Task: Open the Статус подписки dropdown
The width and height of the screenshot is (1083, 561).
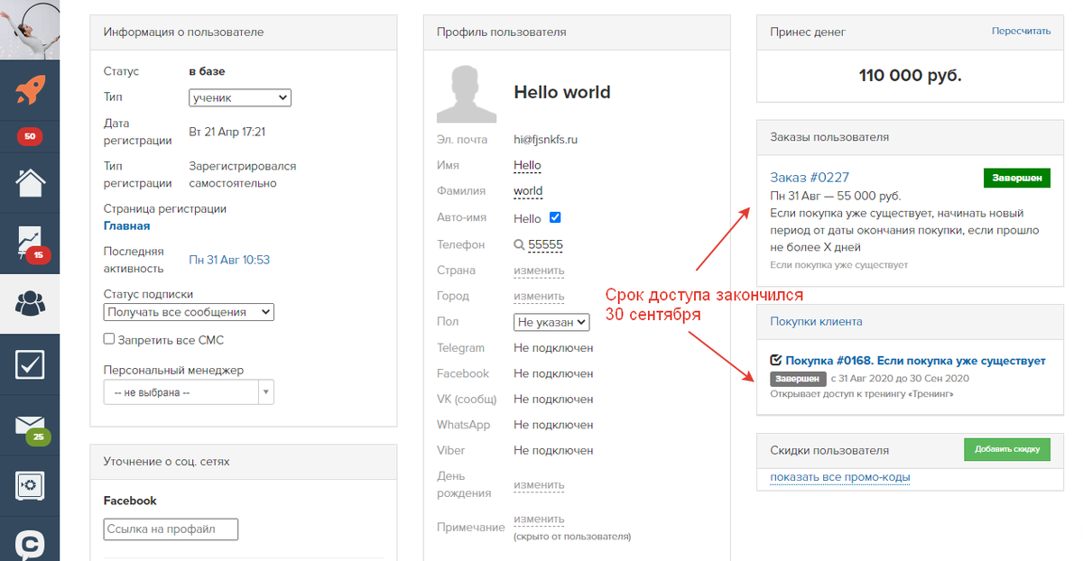Action: click(189, 312)
